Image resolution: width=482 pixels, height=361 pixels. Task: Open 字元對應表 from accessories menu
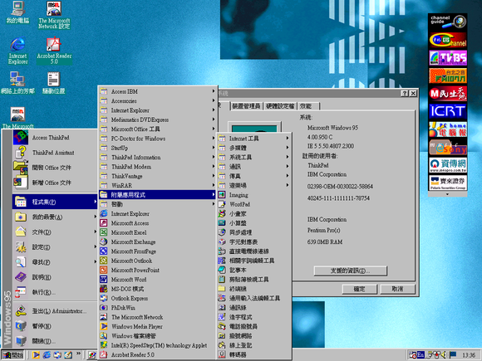click(254, 241)
